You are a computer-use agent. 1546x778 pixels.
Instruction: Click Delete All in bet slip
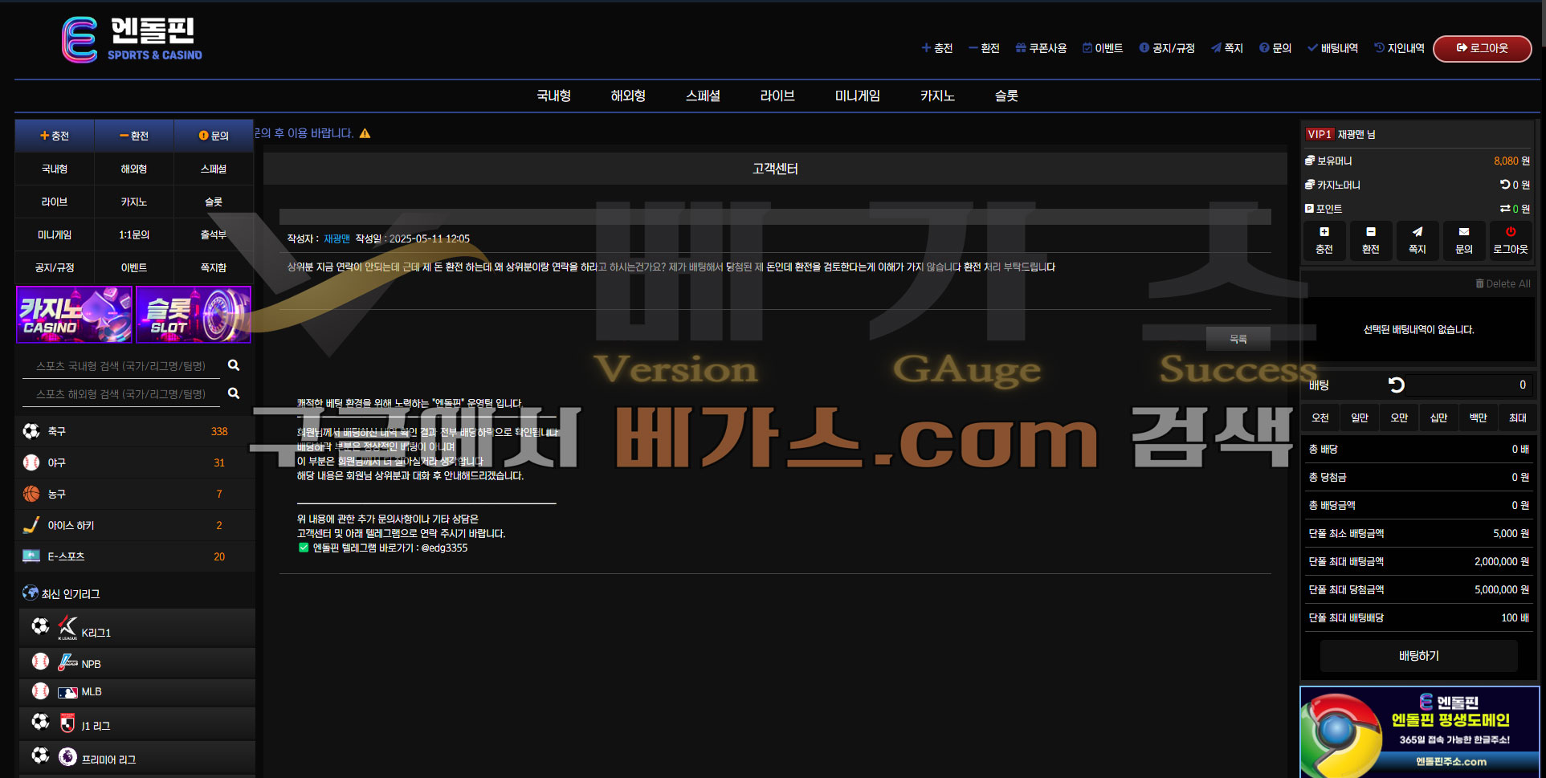coord(1503,283)
